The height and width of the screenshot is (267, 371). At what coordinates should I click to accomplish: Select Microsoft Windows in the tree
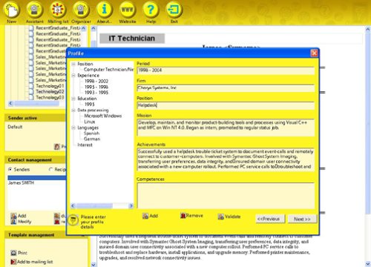click(103, 116)
